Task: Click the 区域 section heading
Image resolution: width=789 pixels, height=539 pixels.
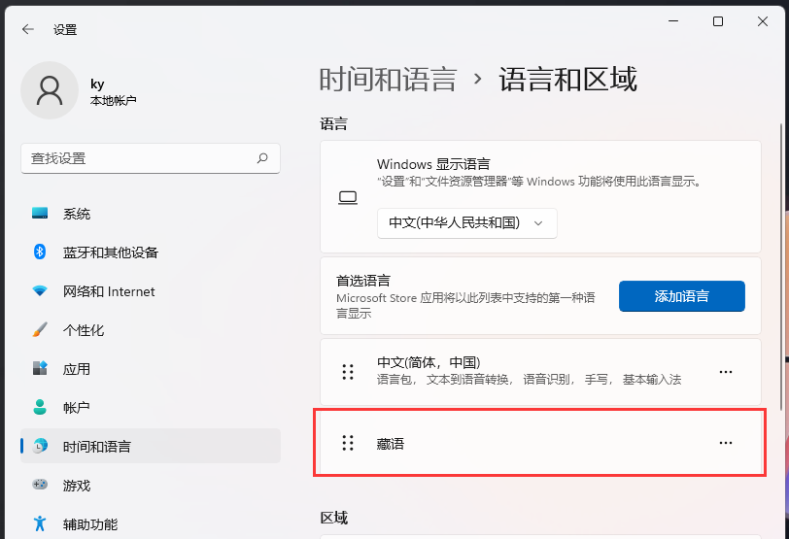Action: [333, 518]
